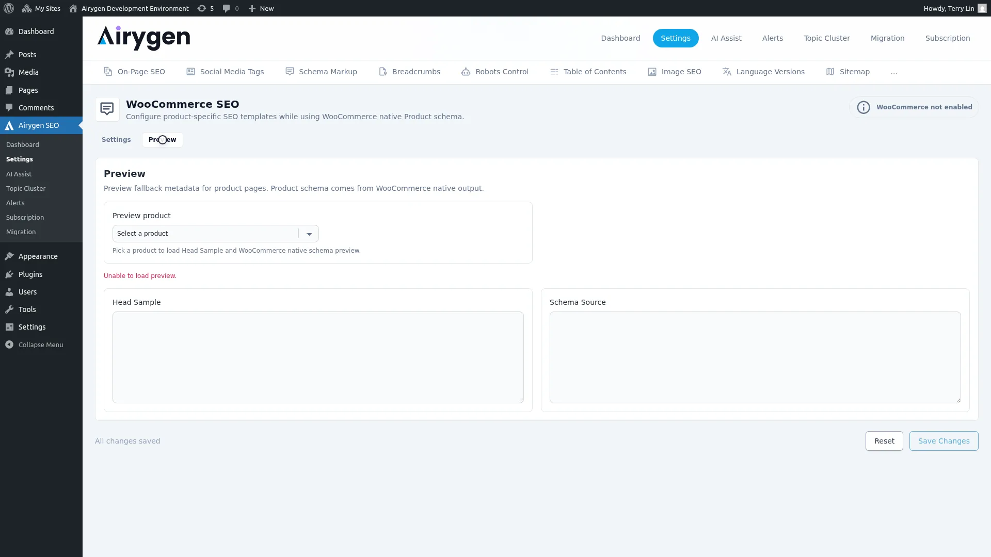Click the Appearance paintbrush icon
The height and width of the screenshot is (557, 991).
[9, 256]
